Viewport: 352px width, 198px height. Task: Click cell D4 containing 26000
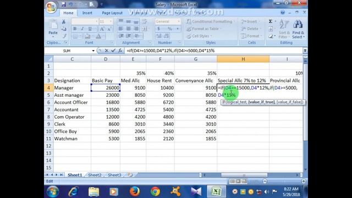(106, 88)
